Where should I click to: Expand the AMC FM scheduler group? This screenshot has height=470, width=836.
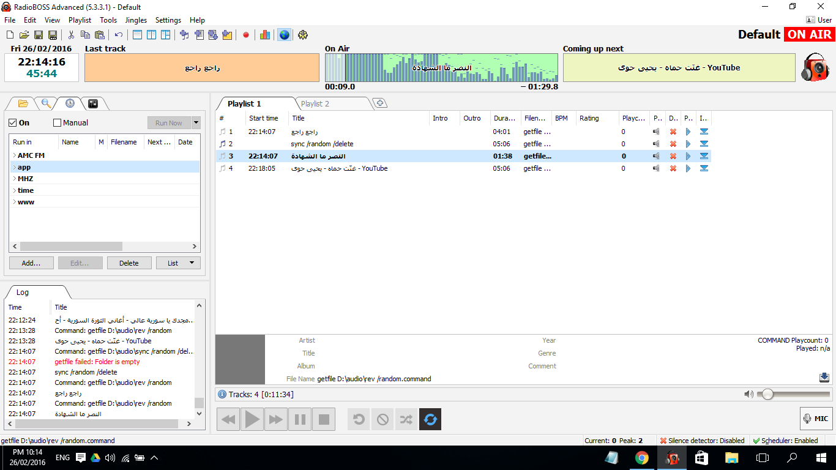(x=14, y=155)
